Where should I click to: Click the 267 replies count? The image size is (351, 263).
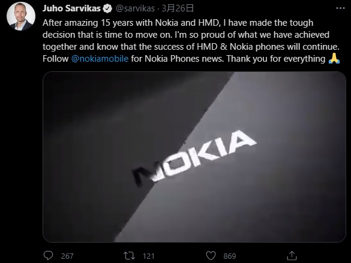tap(67, 256)
